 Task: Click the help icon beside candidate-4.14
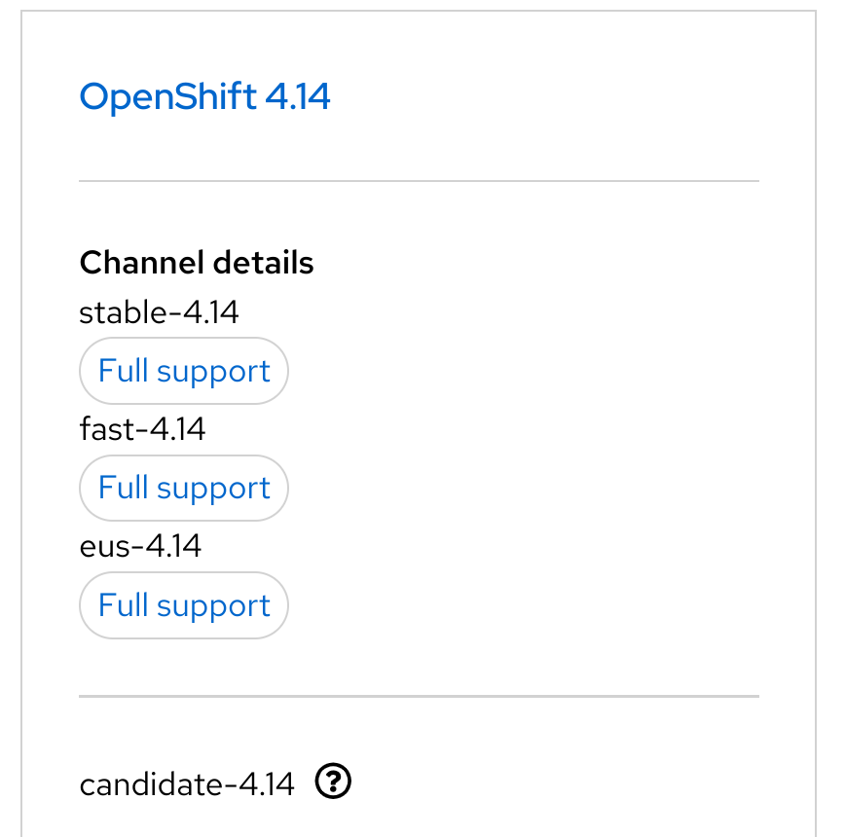click(x=334, y=782)
